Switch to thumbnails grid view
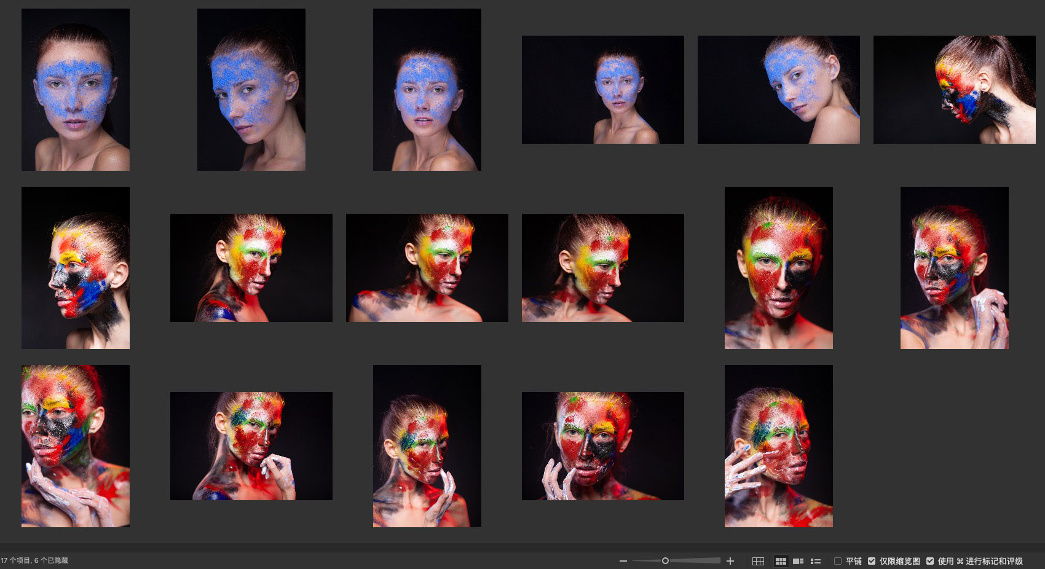 [x=781, y=561]
